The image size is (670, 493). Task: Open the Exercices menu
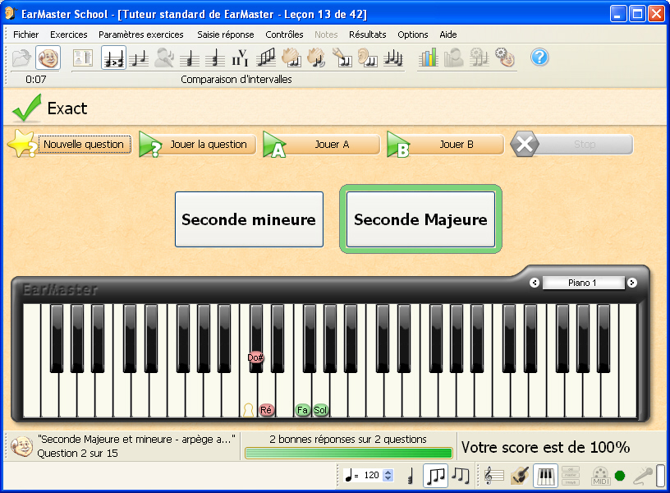68,35
